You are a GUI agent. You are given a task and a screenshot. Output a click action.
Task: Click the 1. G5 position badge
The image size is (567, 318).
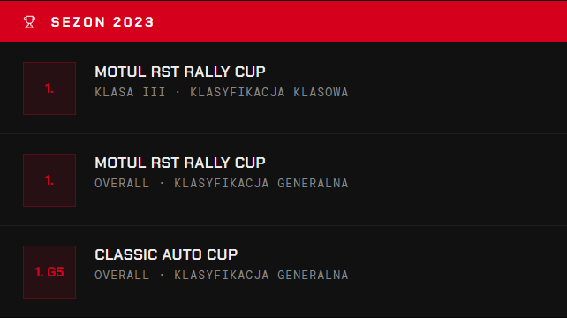point(49,272)
